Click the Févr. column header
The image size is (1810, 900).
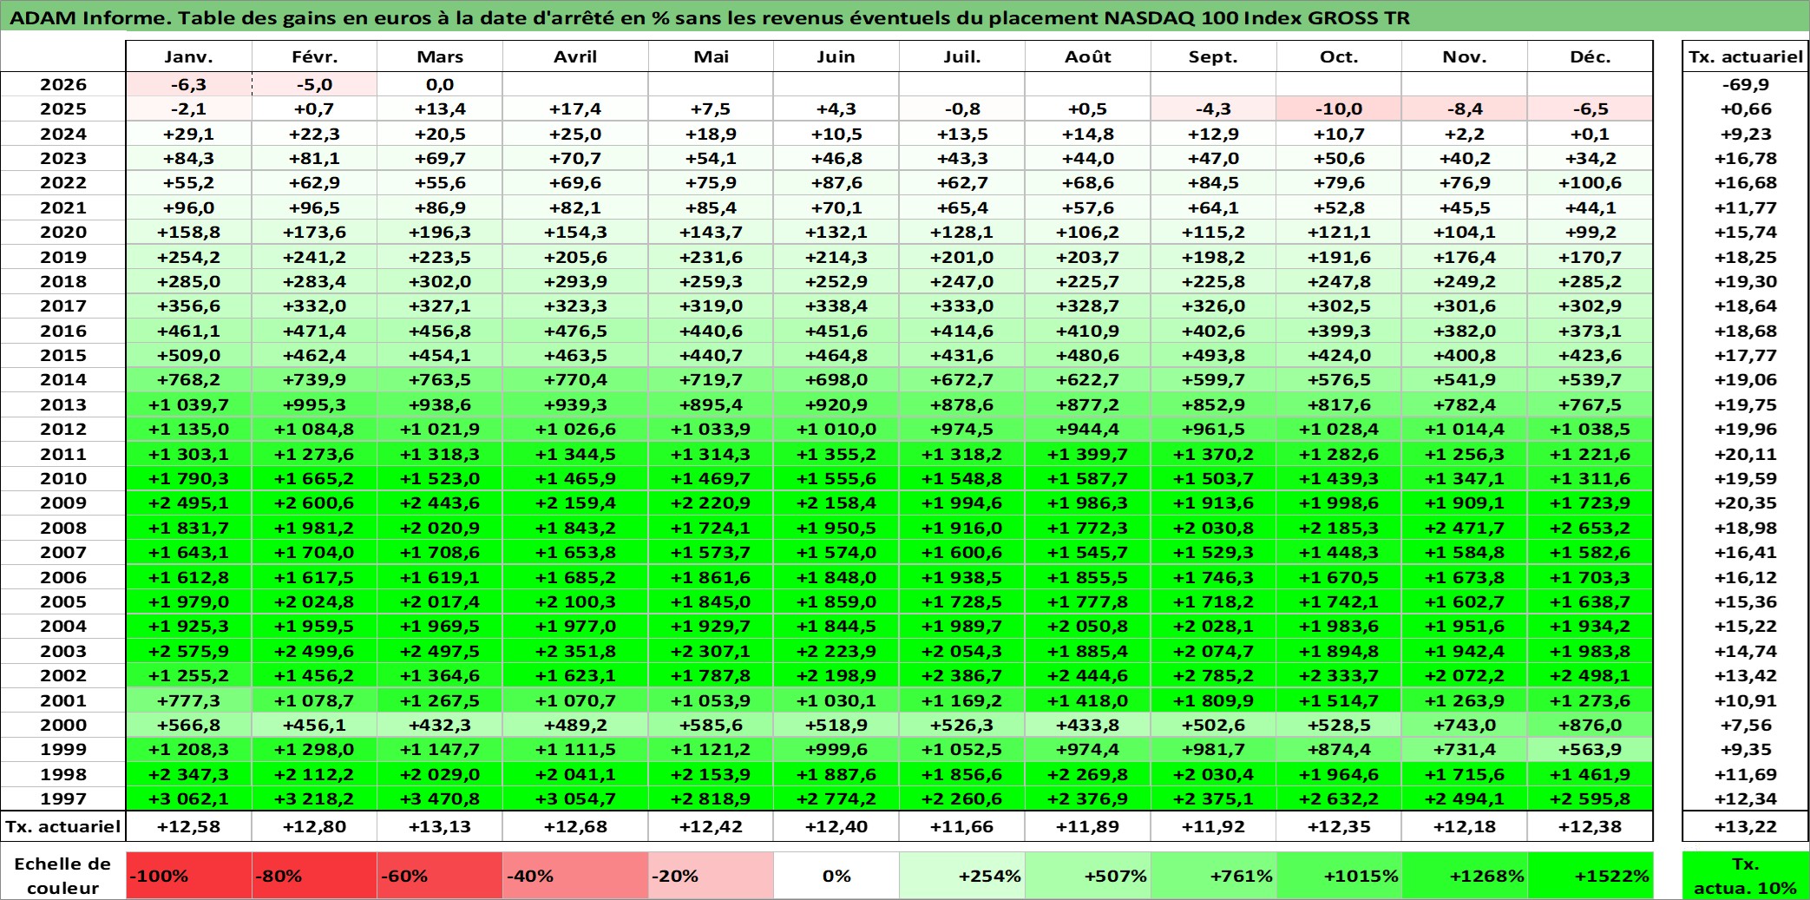pos(314,56)
